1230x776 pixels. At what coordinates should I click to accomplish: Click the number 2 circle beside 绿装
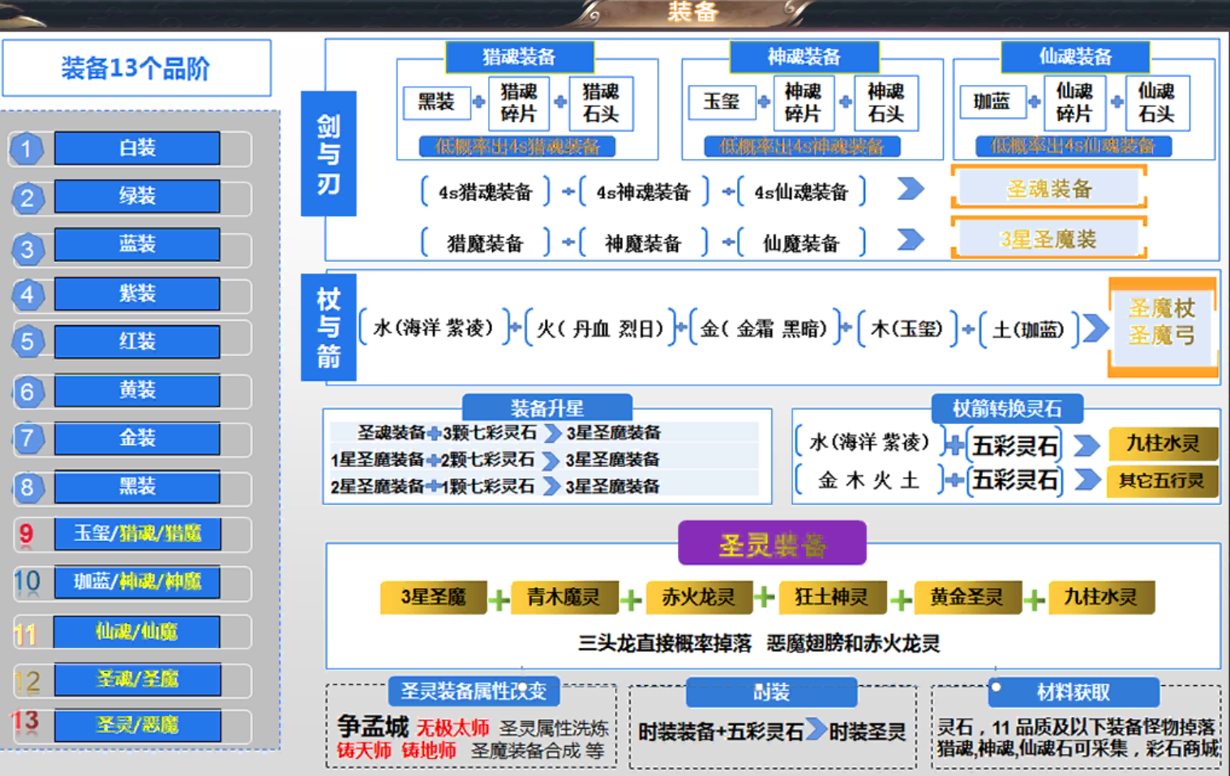pos(27,198)
